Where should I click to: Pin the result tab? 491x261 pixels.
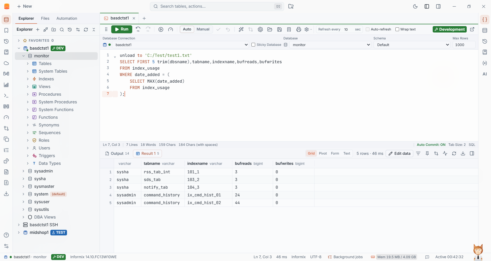[x=427, y=154]
